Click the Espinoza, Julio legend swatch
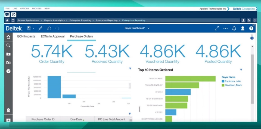Image resolution: width=261 pixels, height=129 pixels. tap(223, 81)
